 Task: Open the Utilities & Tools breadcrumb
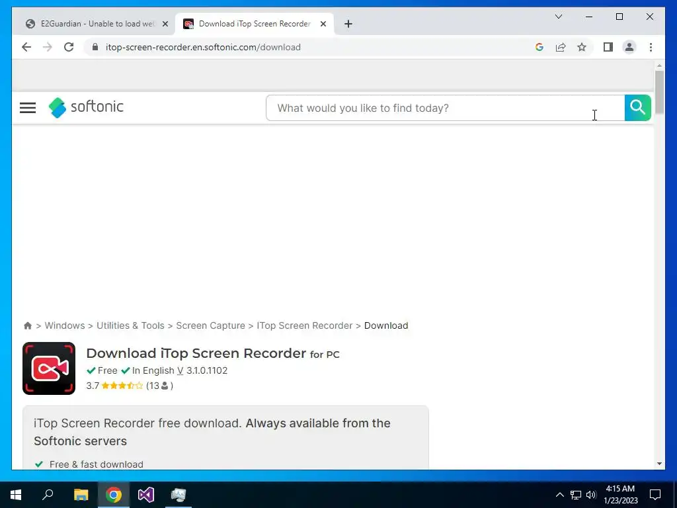(x=130, y=325)
